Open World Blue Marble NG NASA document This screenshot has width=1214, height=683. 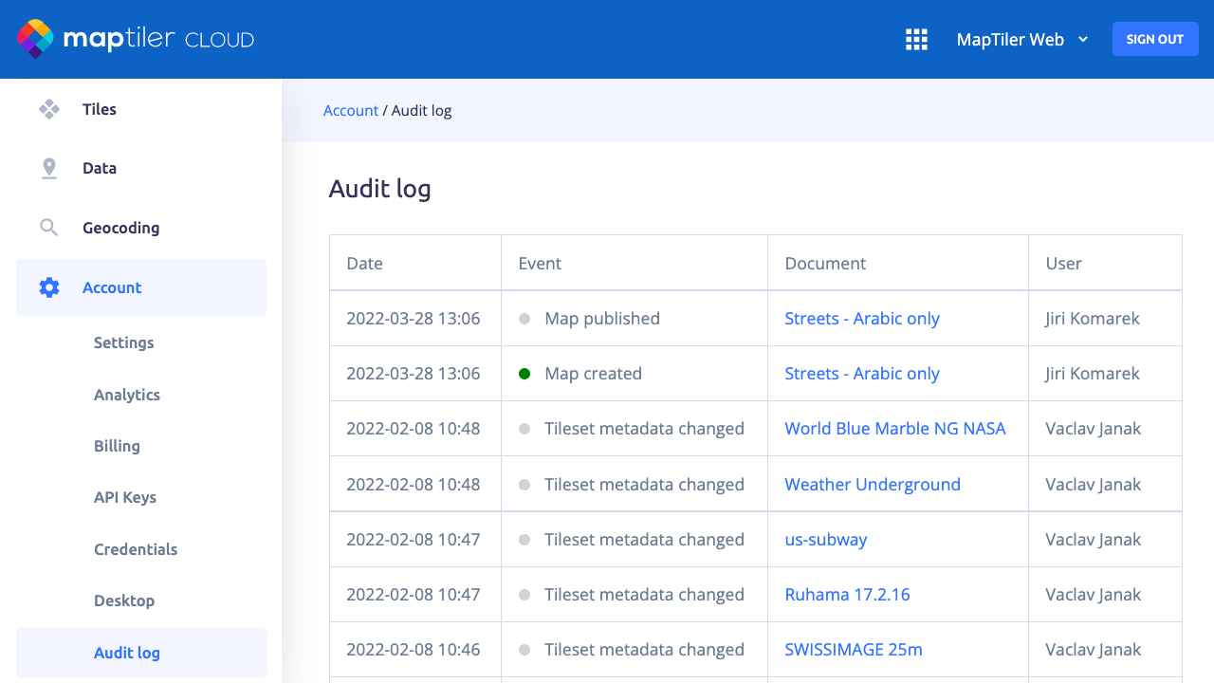894,429
